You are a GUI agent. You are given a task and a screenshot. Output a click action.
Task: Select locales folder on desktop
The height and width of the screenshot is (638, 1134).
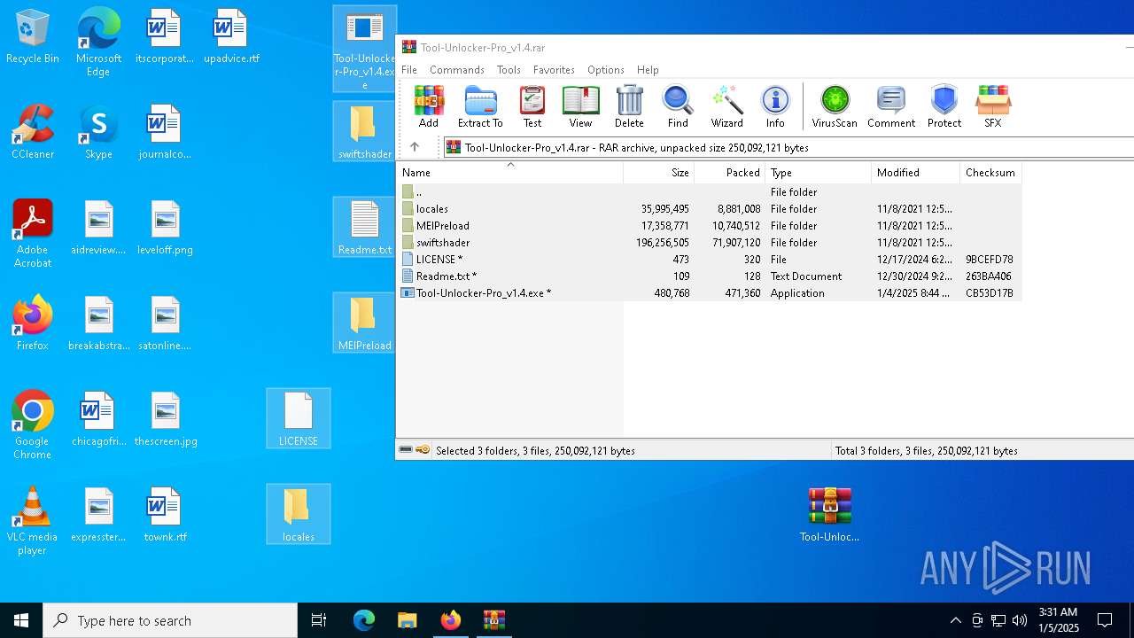pyautogui.click(x=299, y=514)
